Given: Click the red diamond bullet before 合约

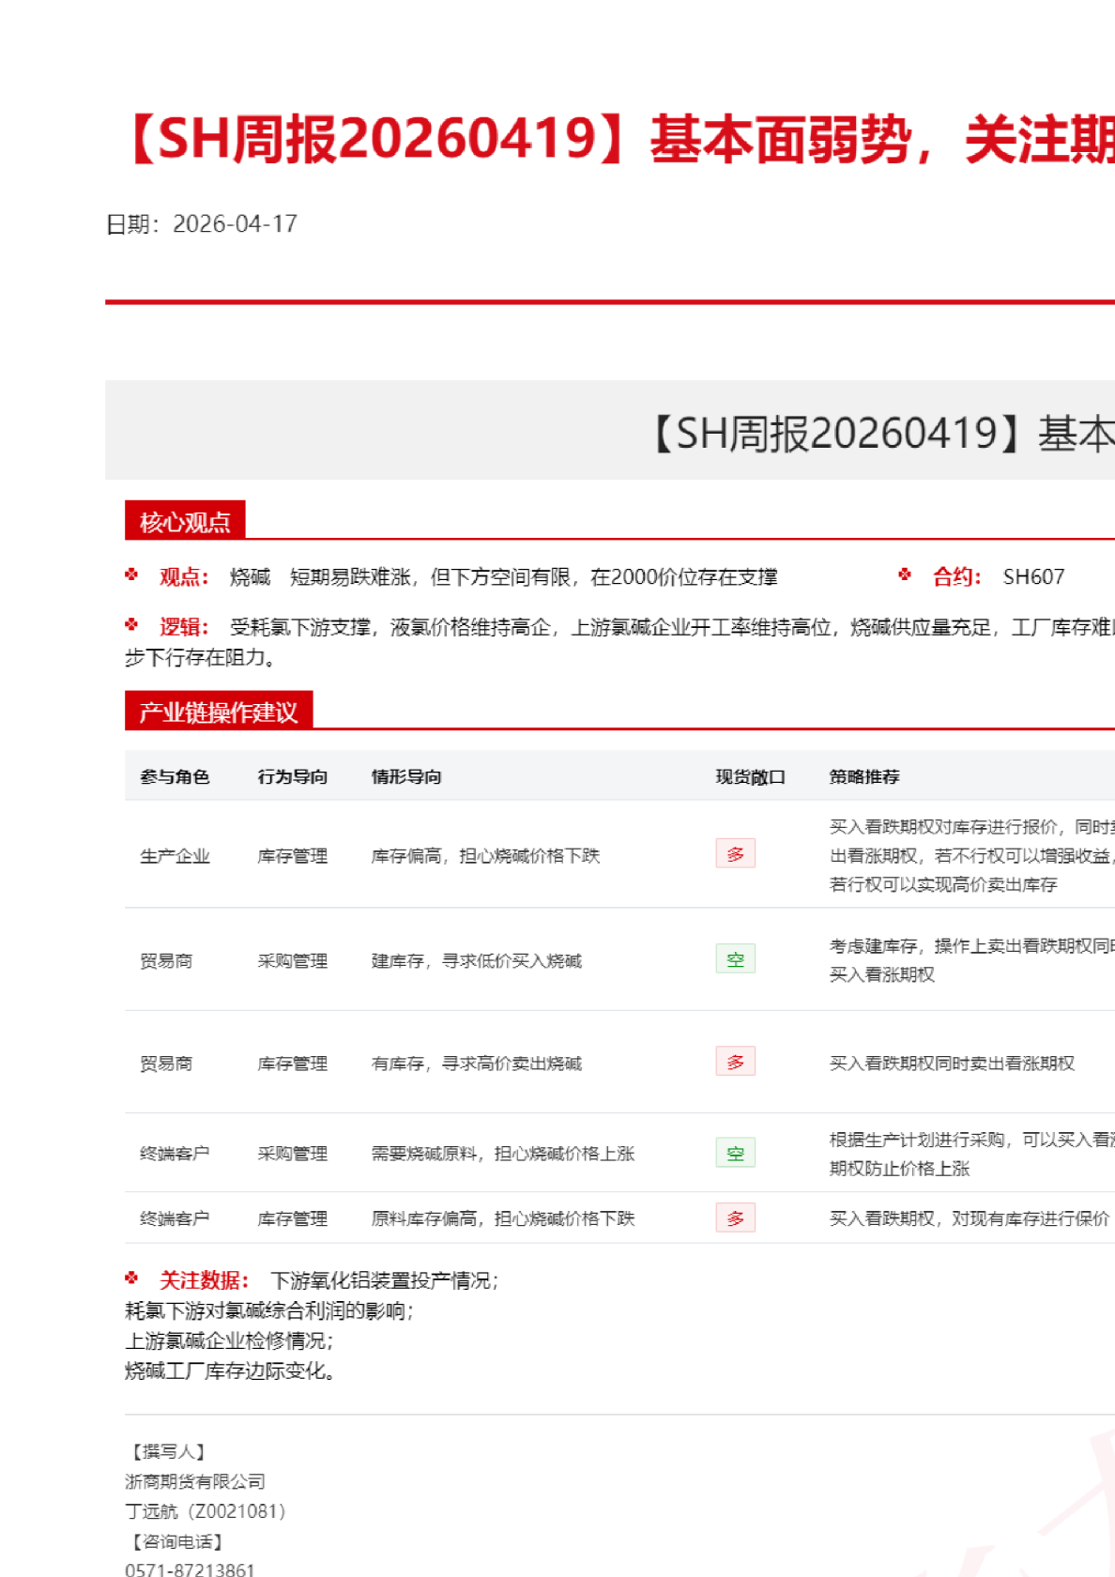Looking at the screenshot, I should coord(905,575).
